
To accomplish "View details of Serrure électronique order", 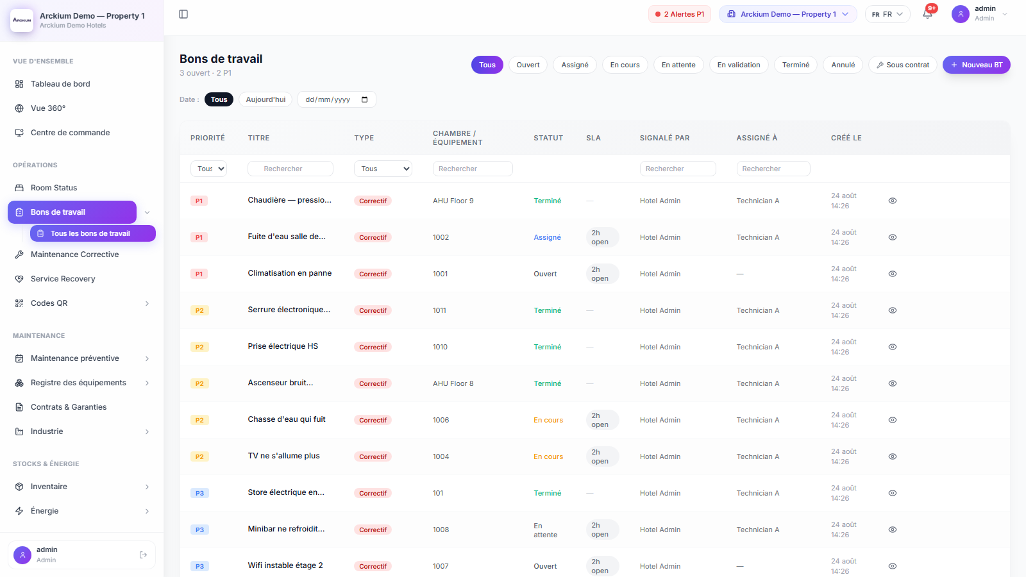I will coord(893,310).
